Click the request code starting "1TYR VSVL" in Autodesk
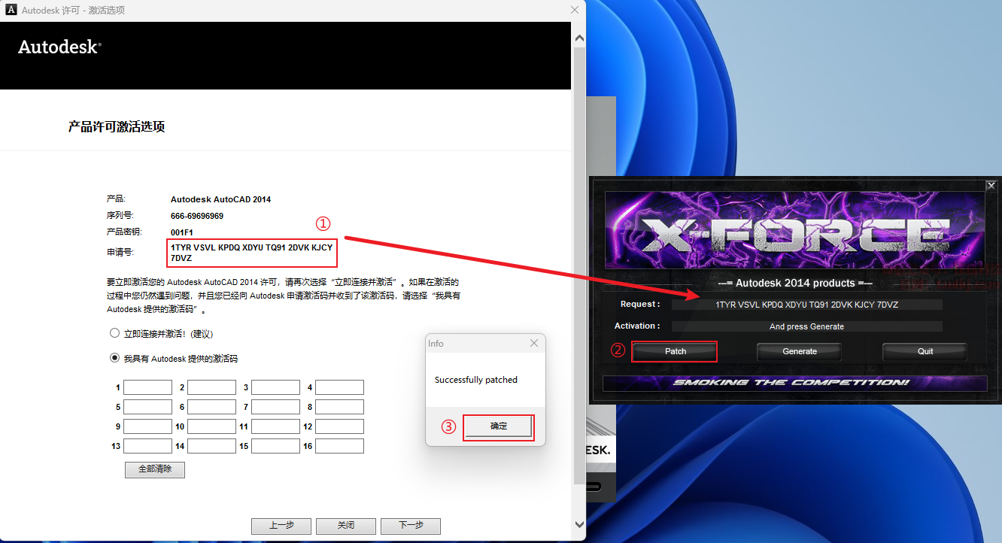 [x=251, y=253]
